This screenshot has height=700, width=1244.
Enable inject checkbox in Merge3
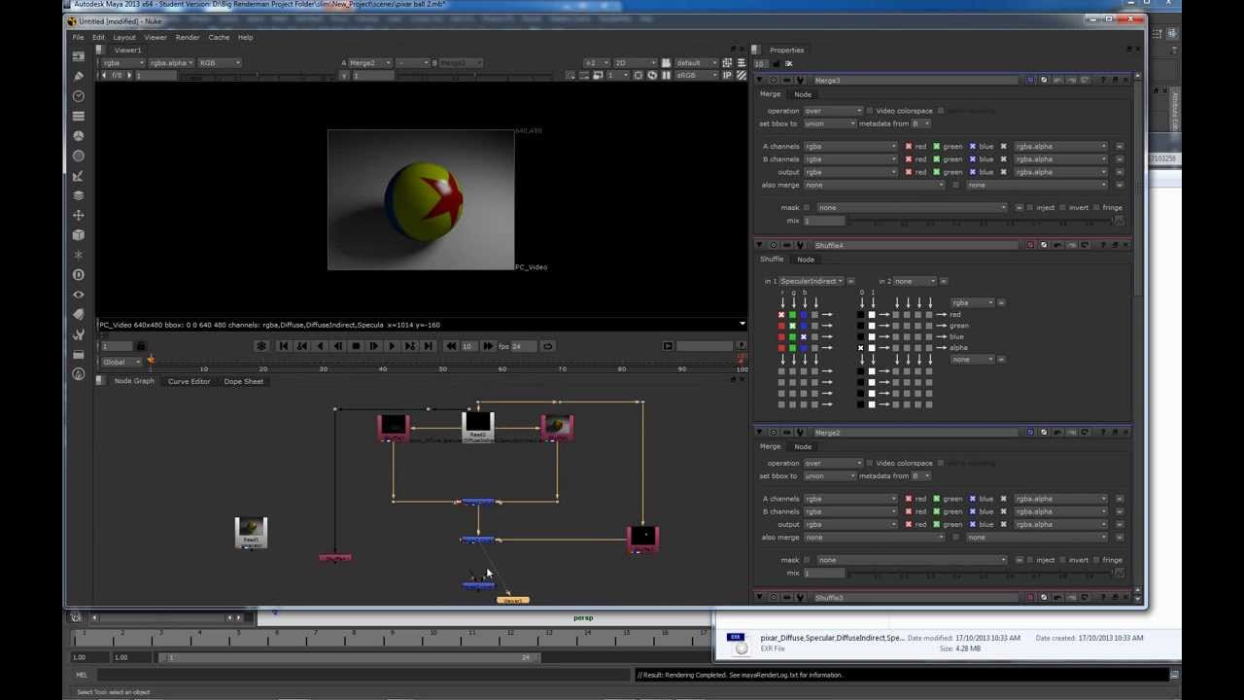point(1030,207)
